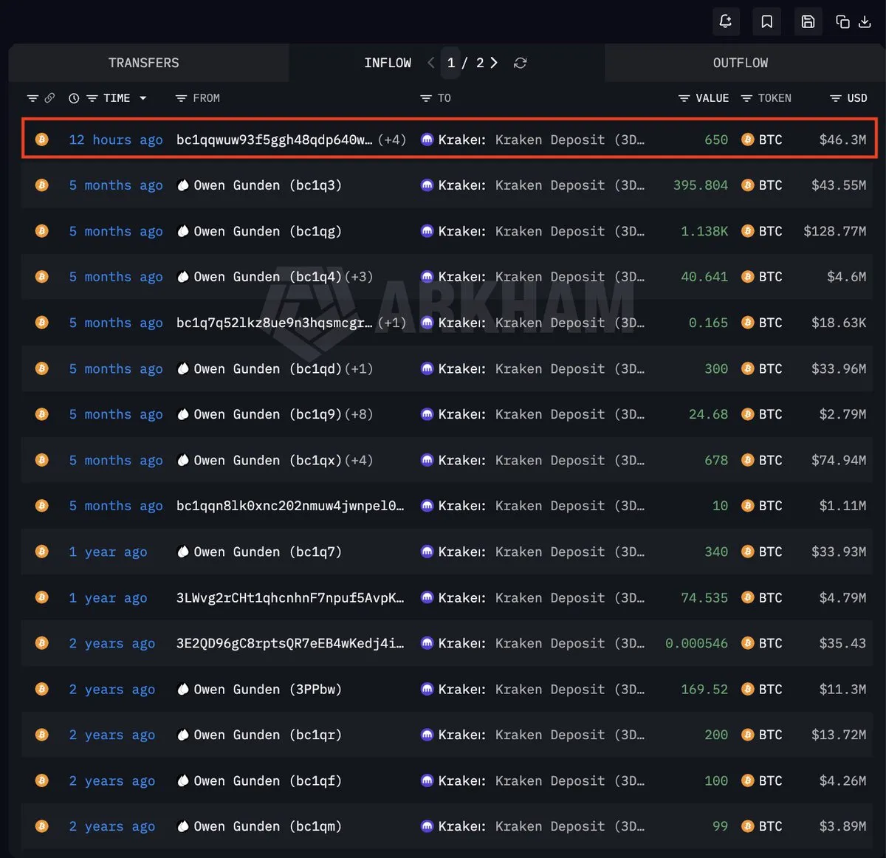The height and width of the screenshot is (858, 886).
Task: Click the bookmark icon
Action: [x=766, y=21]
